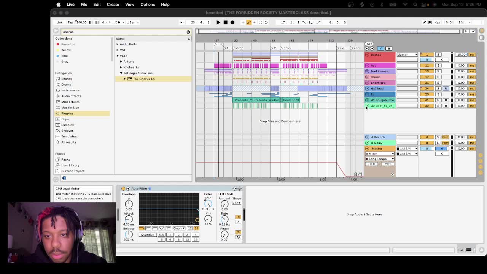Expand the TAL-Chorus-LX plugin entry

coord(124,79)
